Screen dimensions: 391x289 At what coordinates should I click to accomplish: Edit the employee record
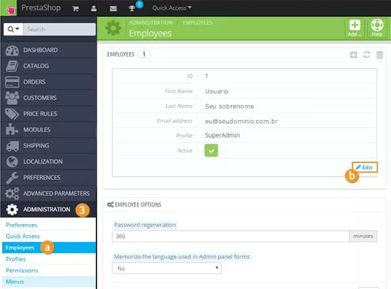(x=365, y=168)
